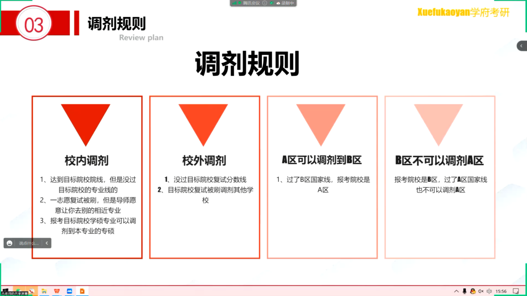
Task: Click the meeting info icon in Tencent Meeting bar
Action: tap(265, 3)
